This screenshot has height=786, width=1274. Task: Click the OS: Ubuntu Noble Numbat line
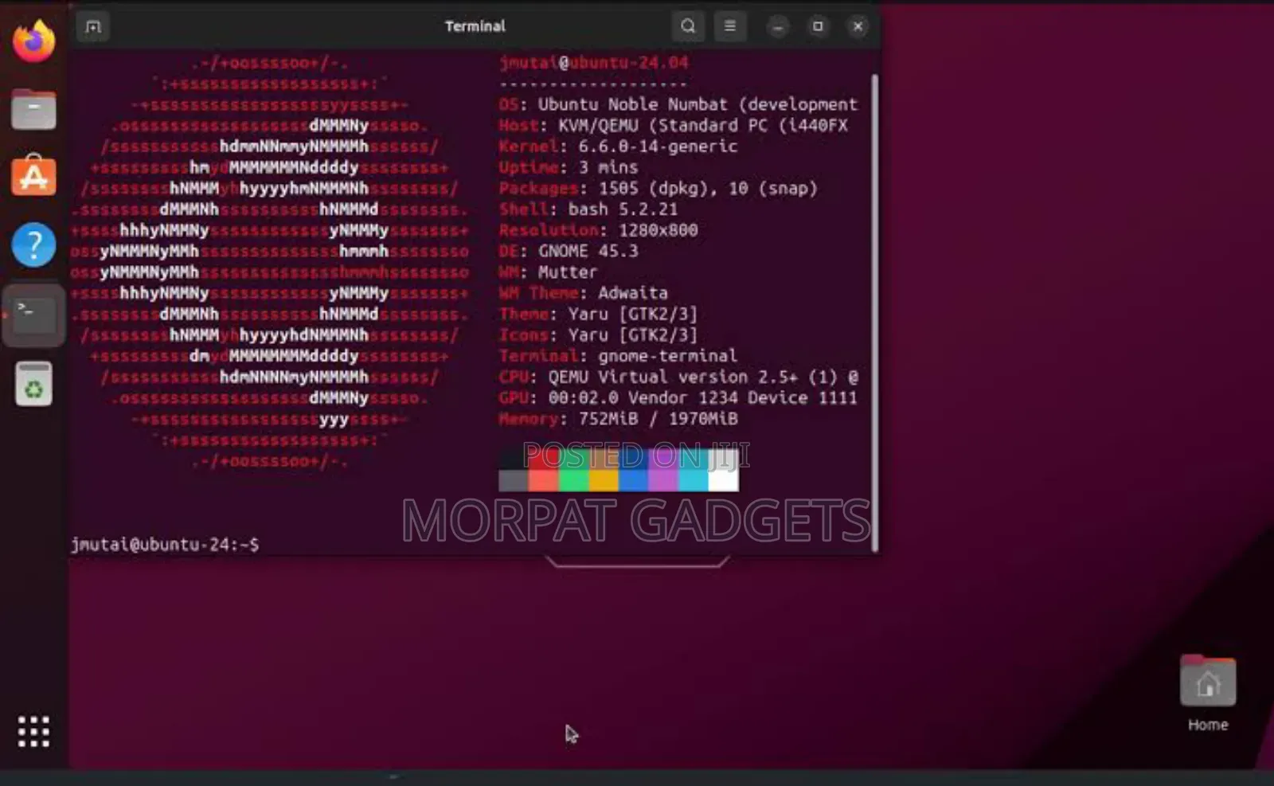678,104
